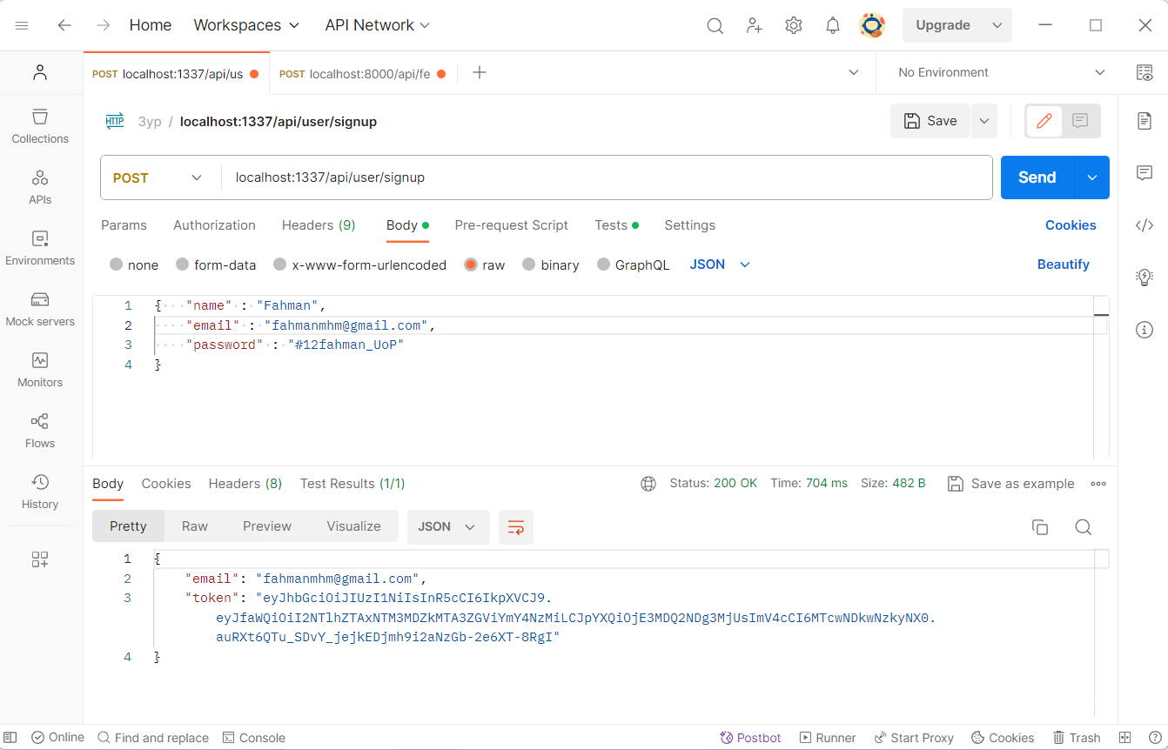Viewport: 1168px width, 750px height.
Task: Expand the Upgrade dropdown arrow
Action: click(x=997, y=25)
